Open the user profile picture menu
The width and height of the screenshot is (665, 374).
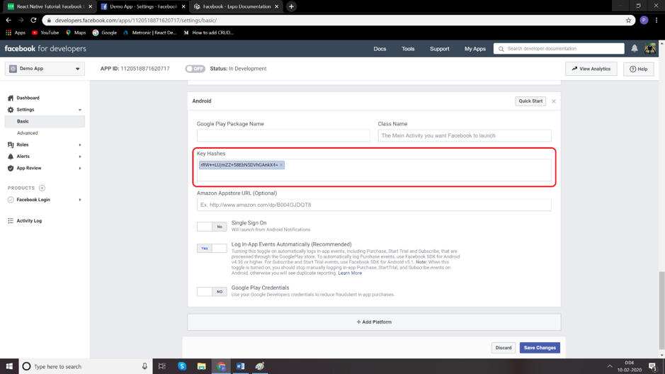[649, 48]
